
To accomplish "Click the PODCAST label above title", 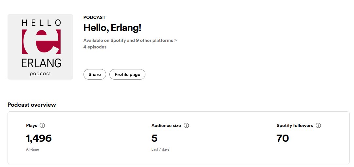I will pos(94,17).
